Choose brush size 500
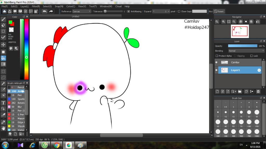This screenshot has width=266, height=149. point(241,133)
